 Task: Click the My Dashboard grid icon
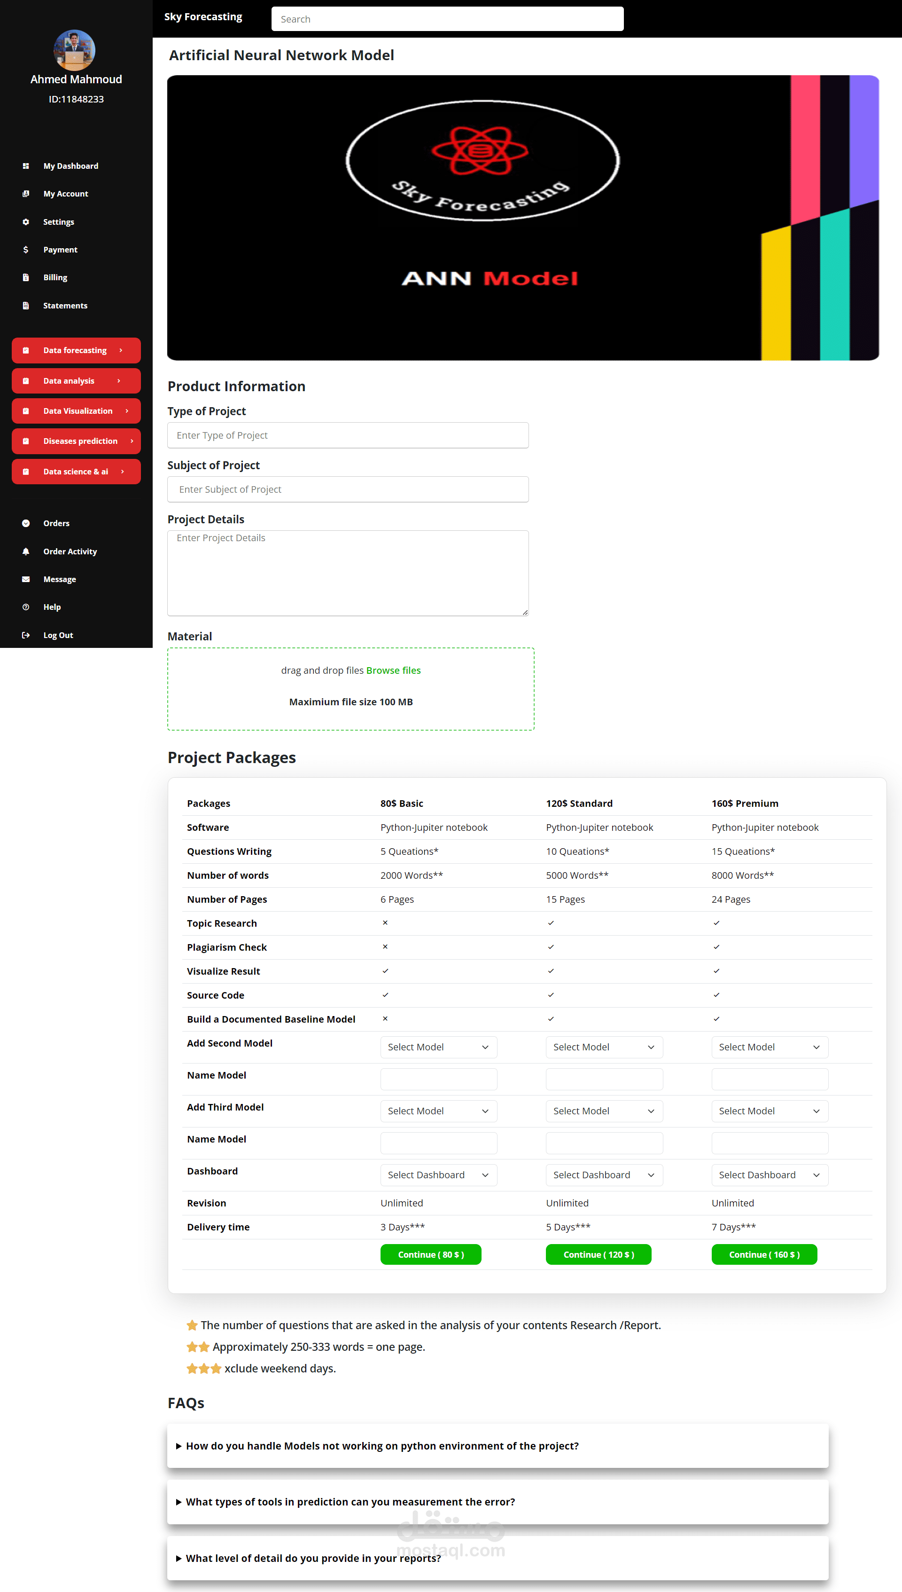(x=25, y=166)
